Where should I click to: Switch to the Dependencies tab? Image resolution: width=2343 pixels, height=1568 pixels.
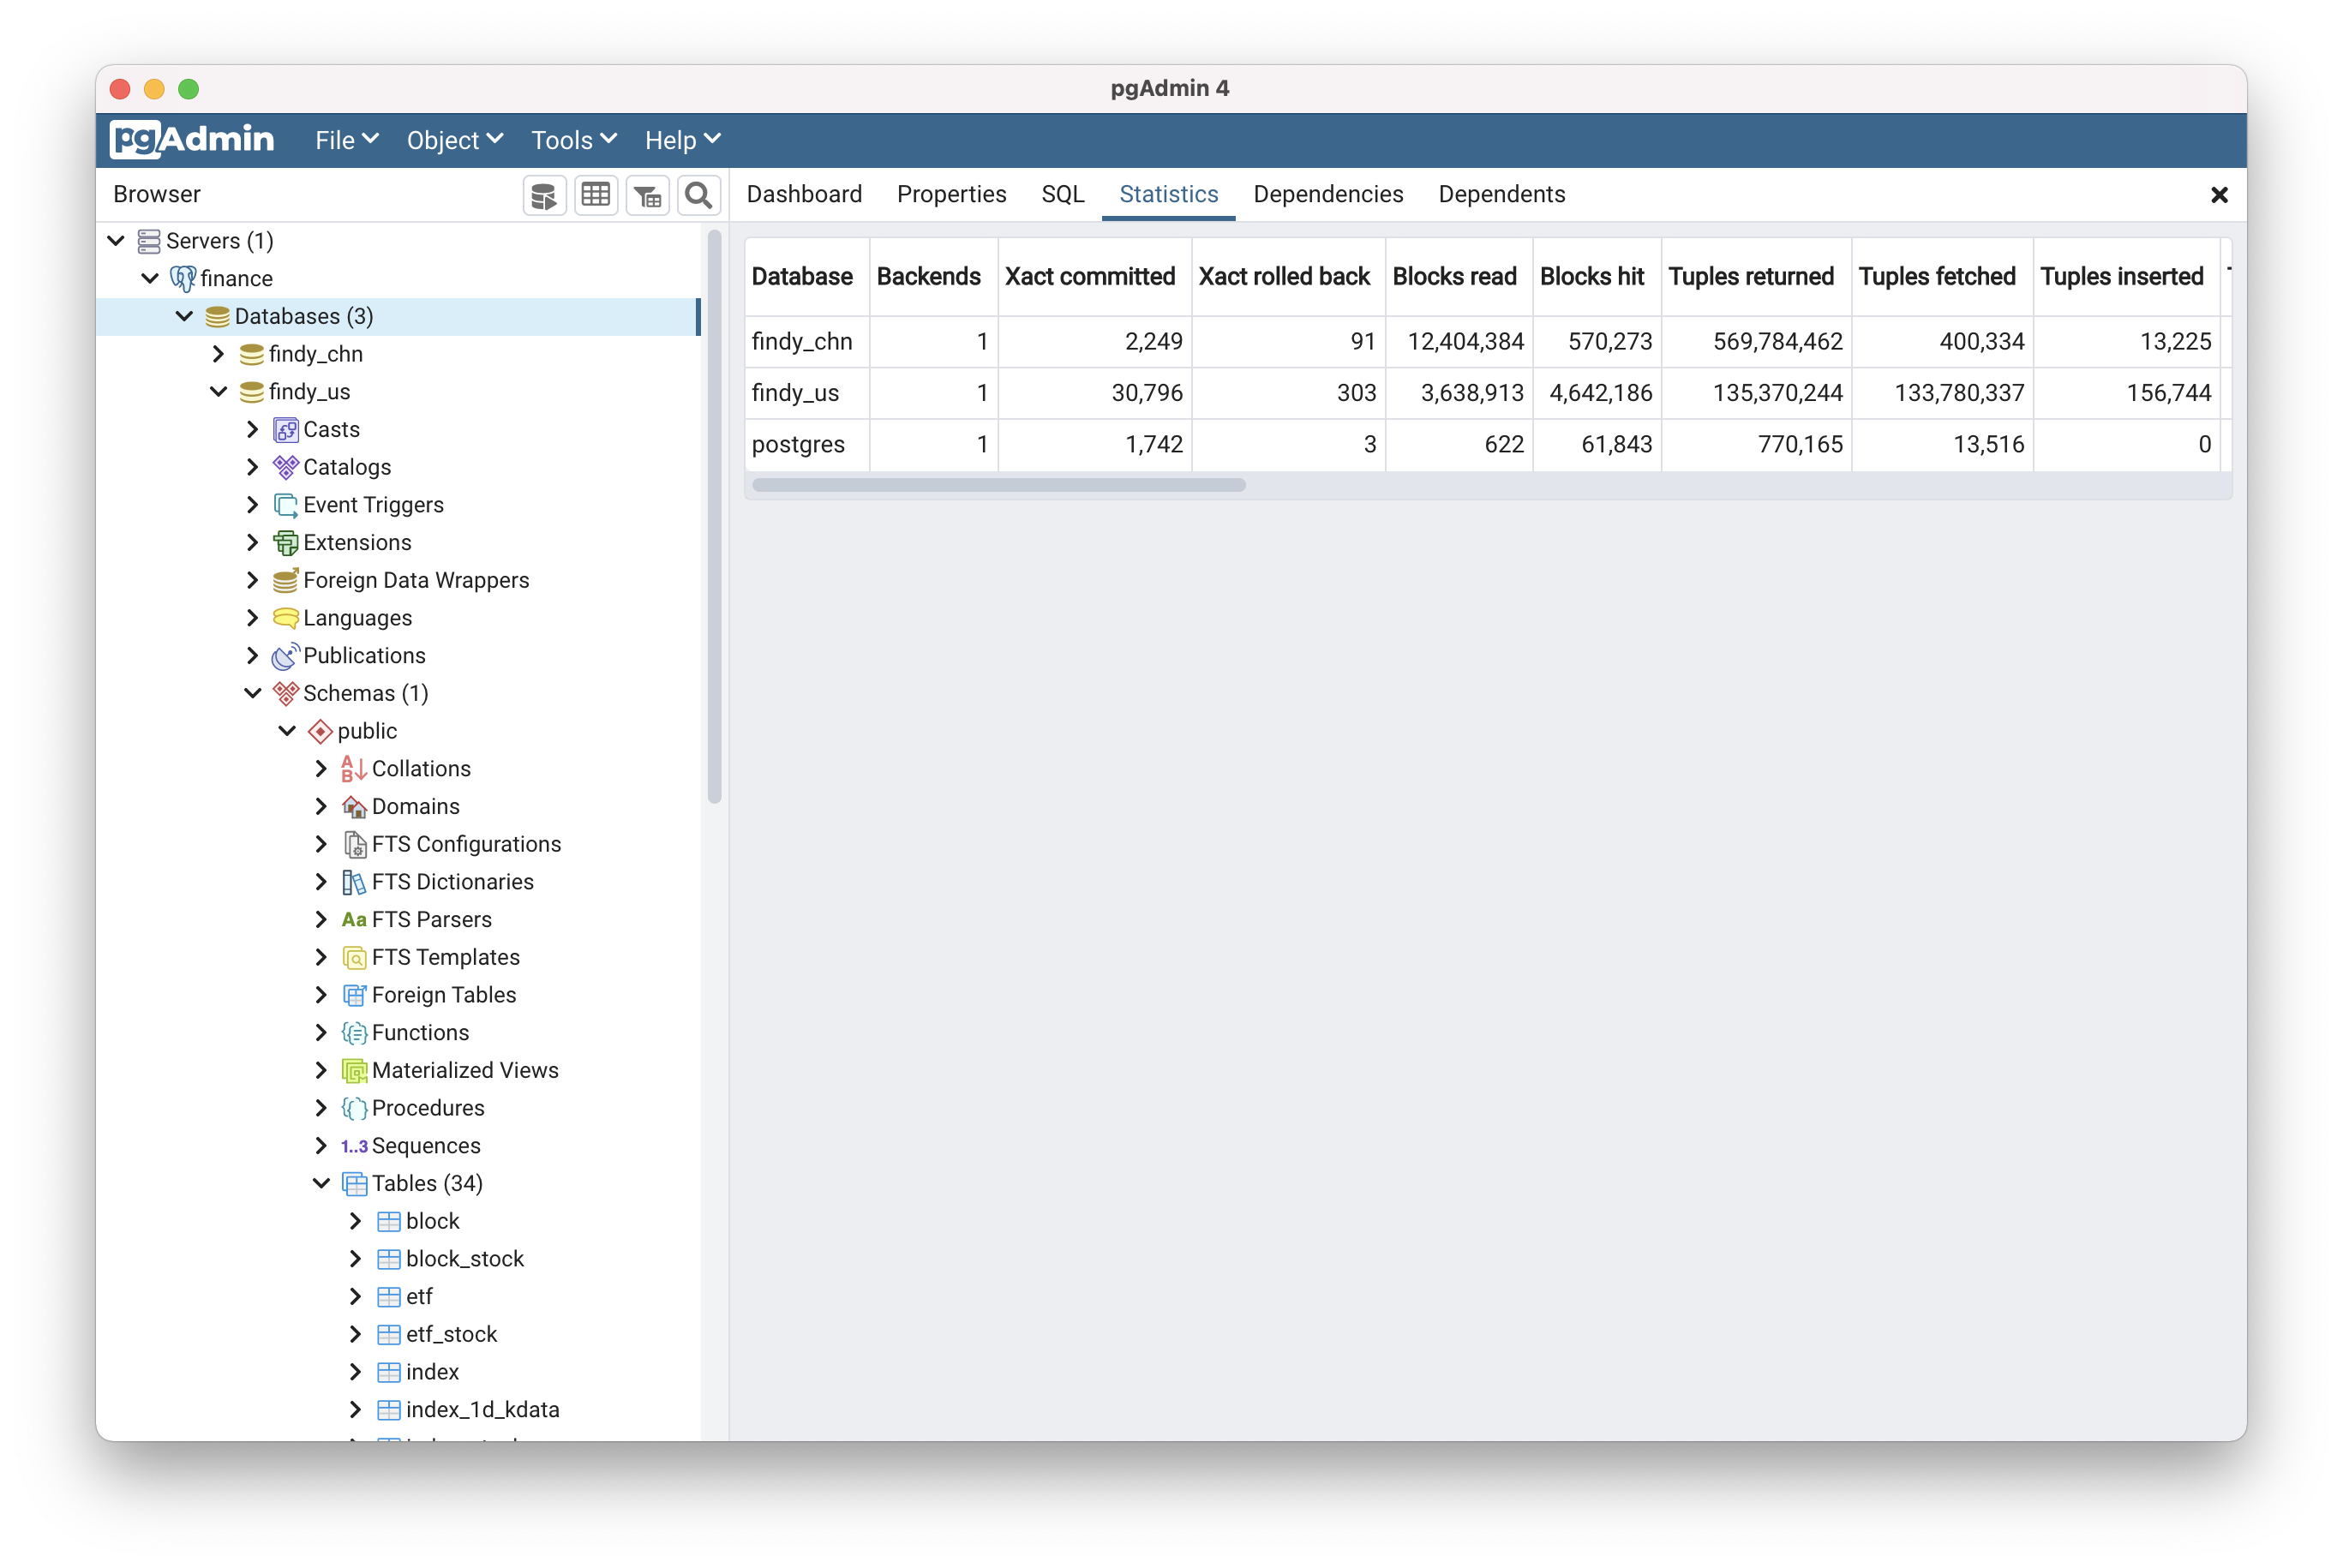point(1328,194)
